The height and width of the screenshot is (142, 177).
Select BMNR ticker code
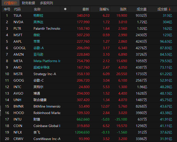point(18,106)
